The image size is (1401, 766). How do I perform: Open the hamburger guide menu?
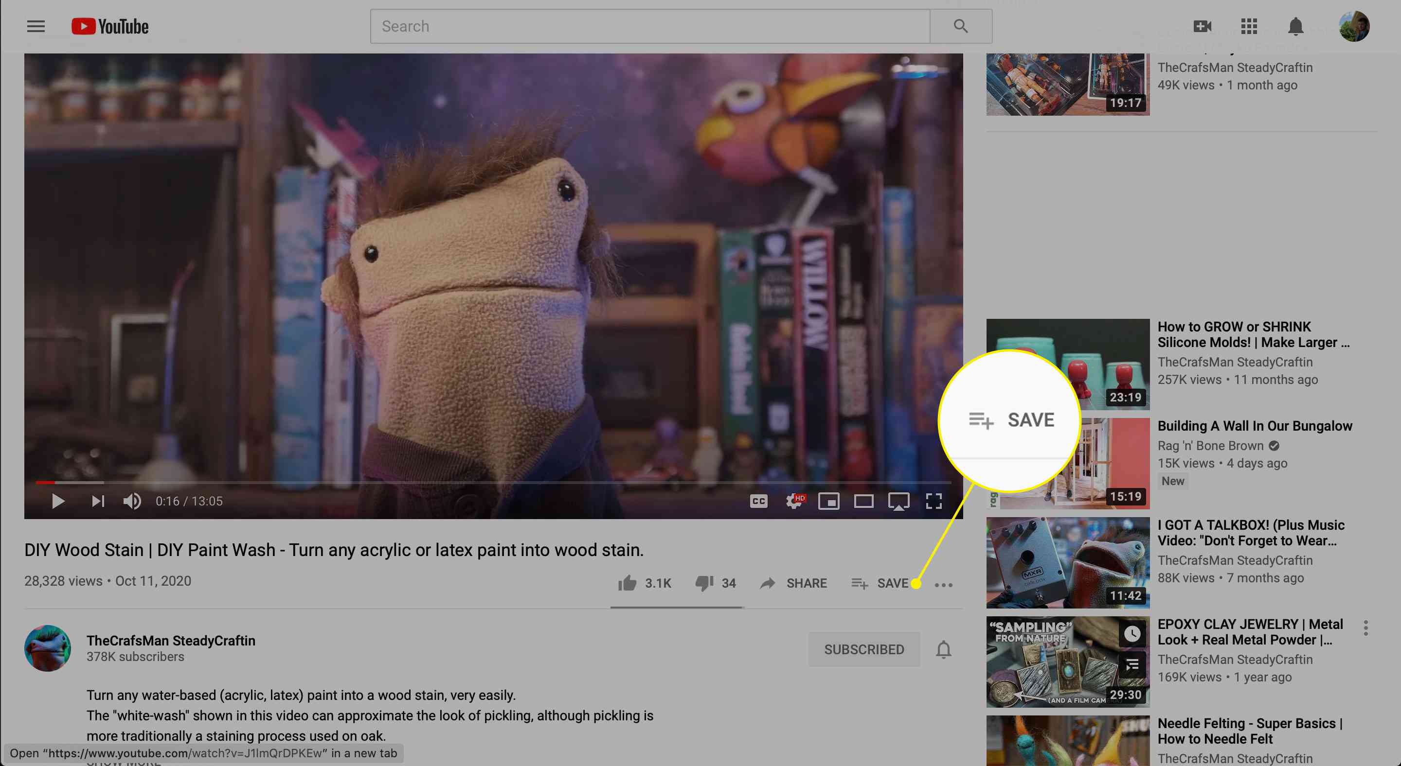click(36, 26)
